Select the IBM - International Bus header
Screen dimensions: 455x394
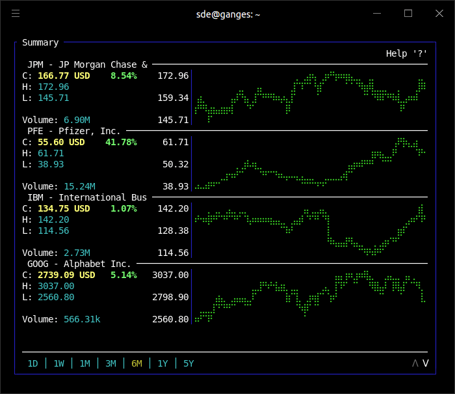click(87, 197)
